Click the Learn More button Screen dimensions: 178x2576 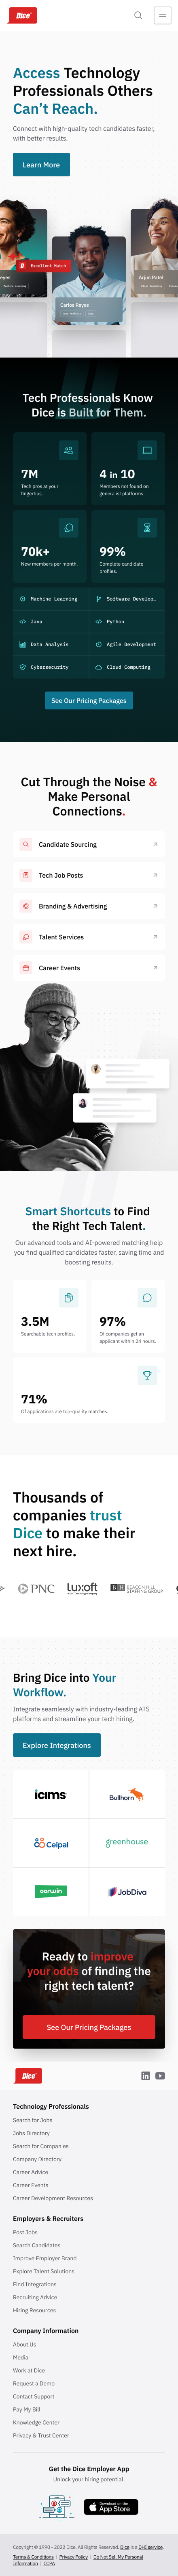pyautogui.click(x=42, y=165)
